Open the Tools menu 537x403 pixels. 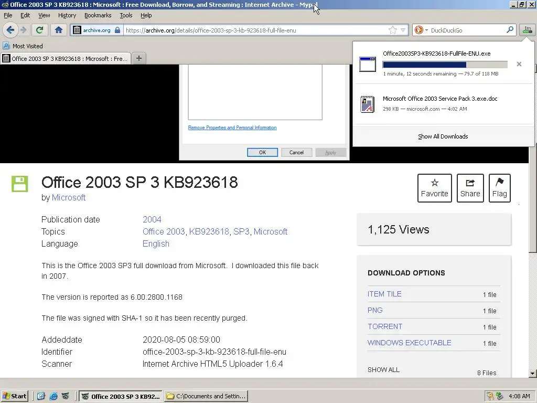[126, 15]
